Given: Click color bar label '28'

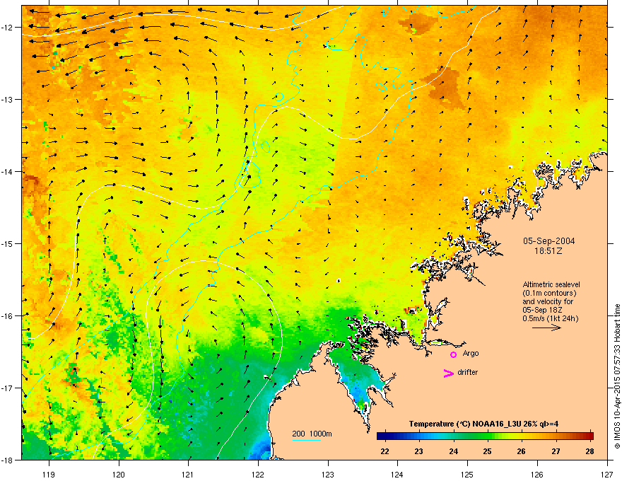Looking at the screenshot, I should click(590, 451).
